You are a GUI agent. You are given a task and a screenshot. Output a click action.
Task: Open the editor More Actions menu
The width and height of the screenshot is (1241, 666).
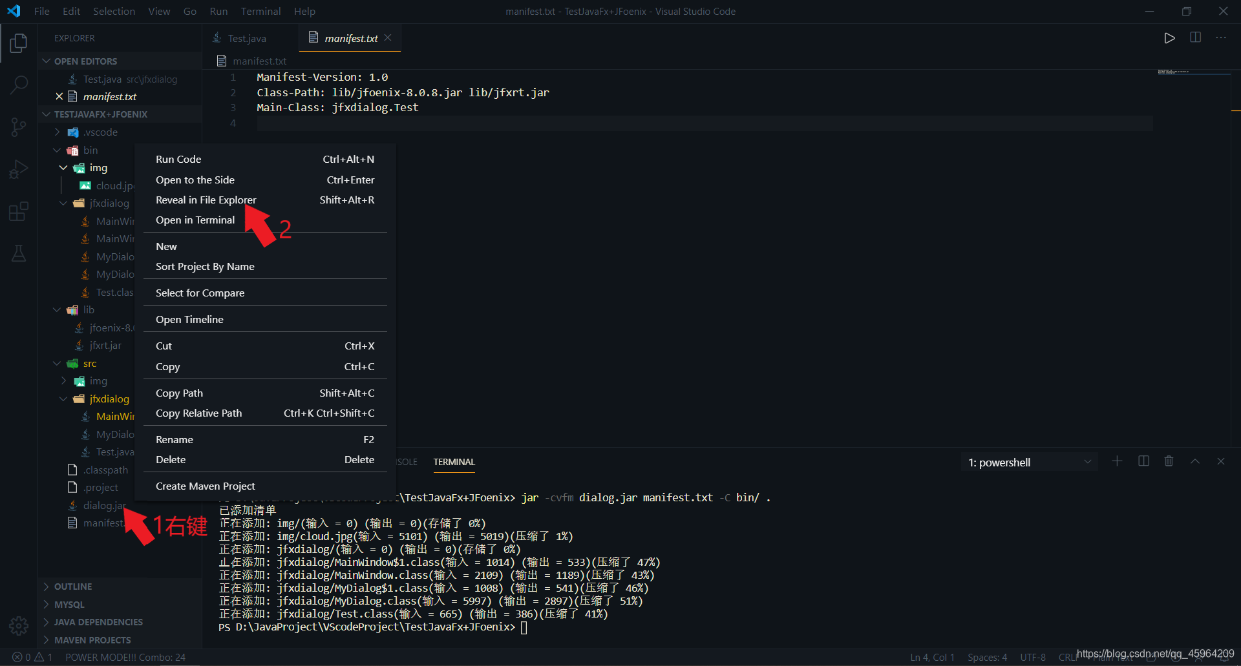pyautogui.click(x=1221, y=37)
